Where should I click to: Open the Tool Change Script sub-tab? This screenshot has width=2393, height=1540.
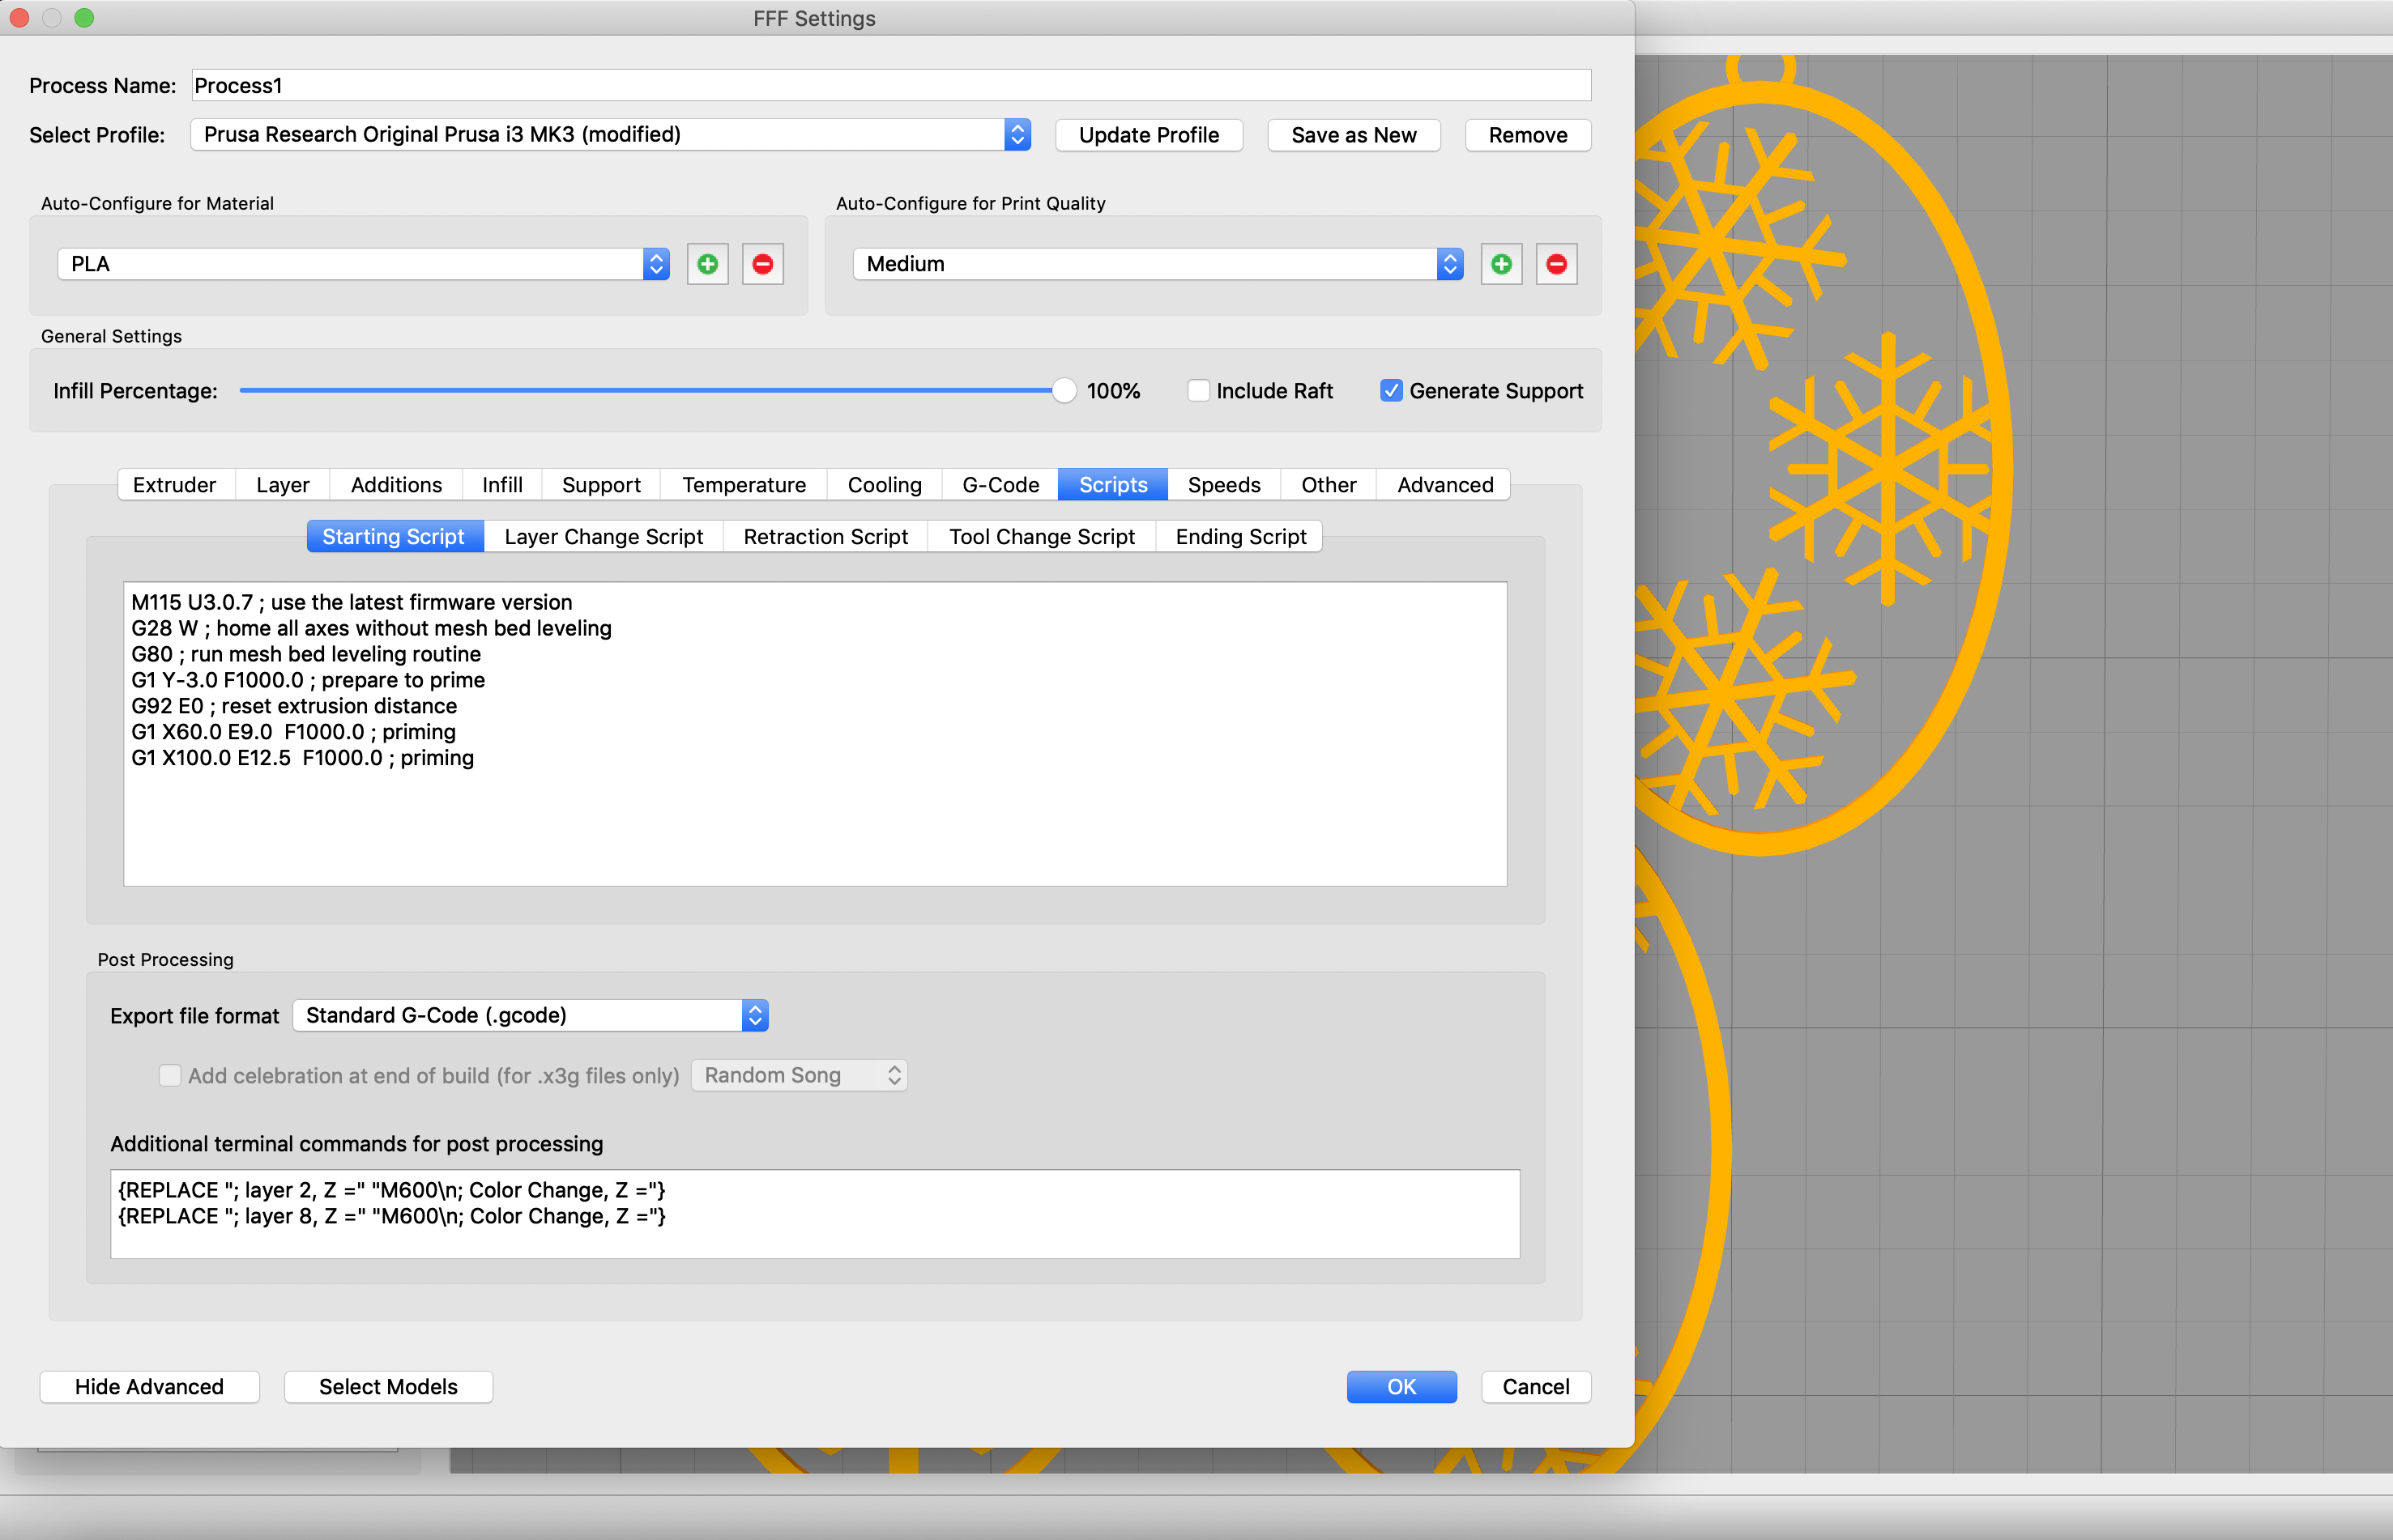tap(1043, 537)
